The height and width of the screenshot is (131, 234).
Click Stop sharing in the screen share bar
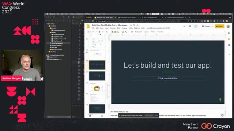click(149, 115)
